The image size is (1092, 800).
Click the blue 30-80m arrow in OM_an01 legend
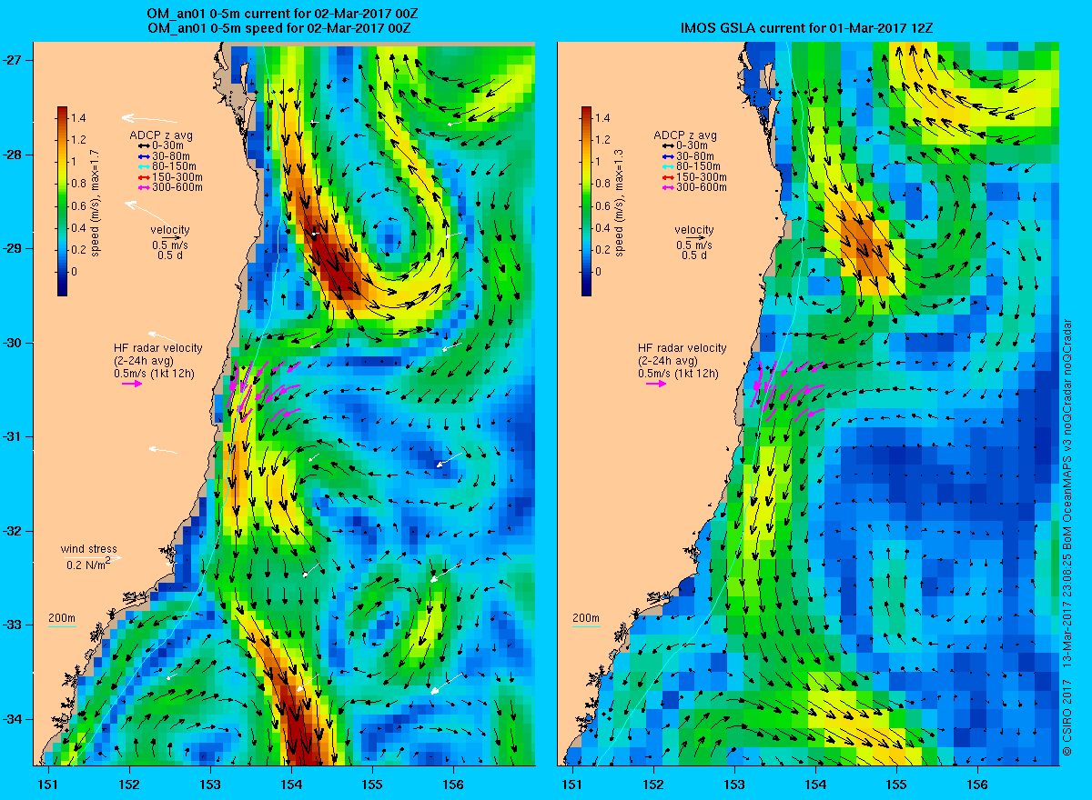click(142, 156)
